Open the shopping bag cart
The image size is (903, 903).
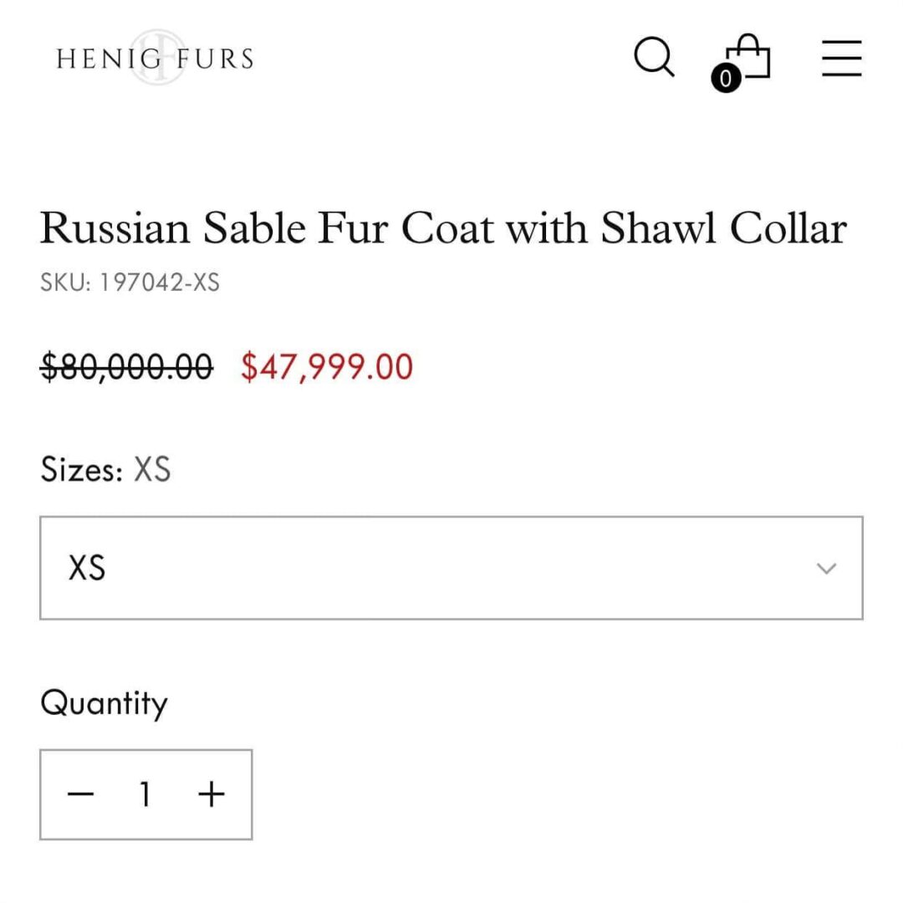tap(749, 56)
